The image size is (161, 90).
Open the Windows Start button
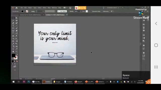point(13,82)
